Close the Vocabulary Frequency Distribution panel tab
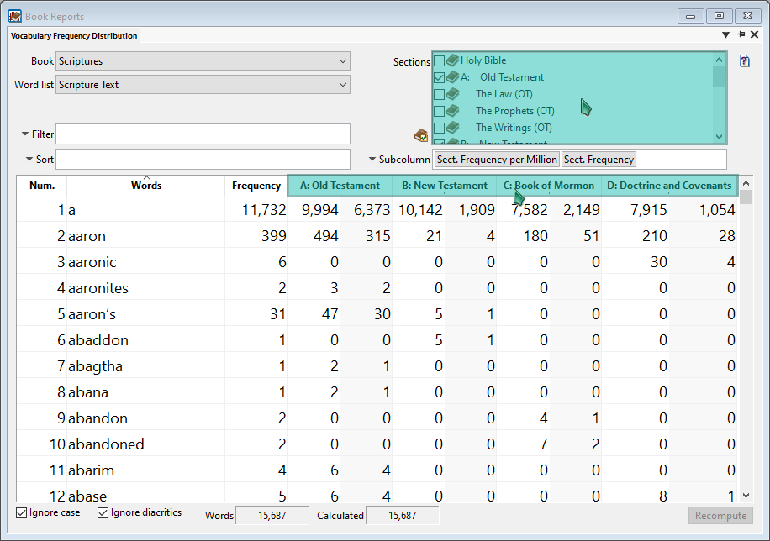 (x=755, y=34)
